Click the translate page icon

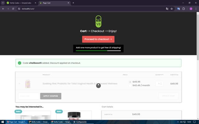click(x=167, y=9)
